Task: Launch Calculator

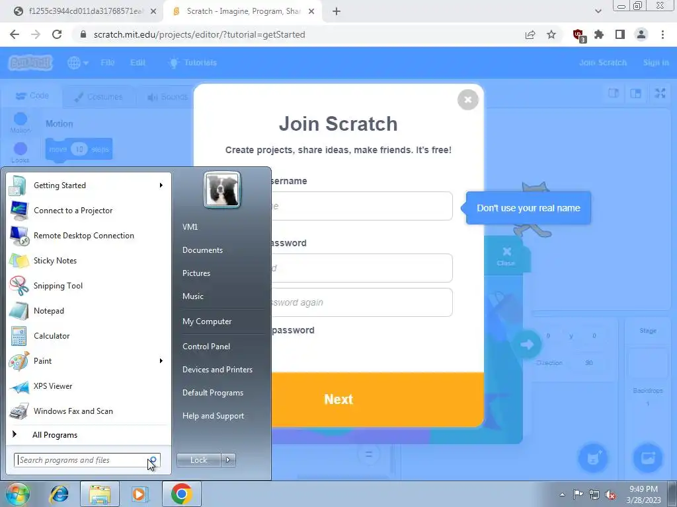Action: click(89, 336)
